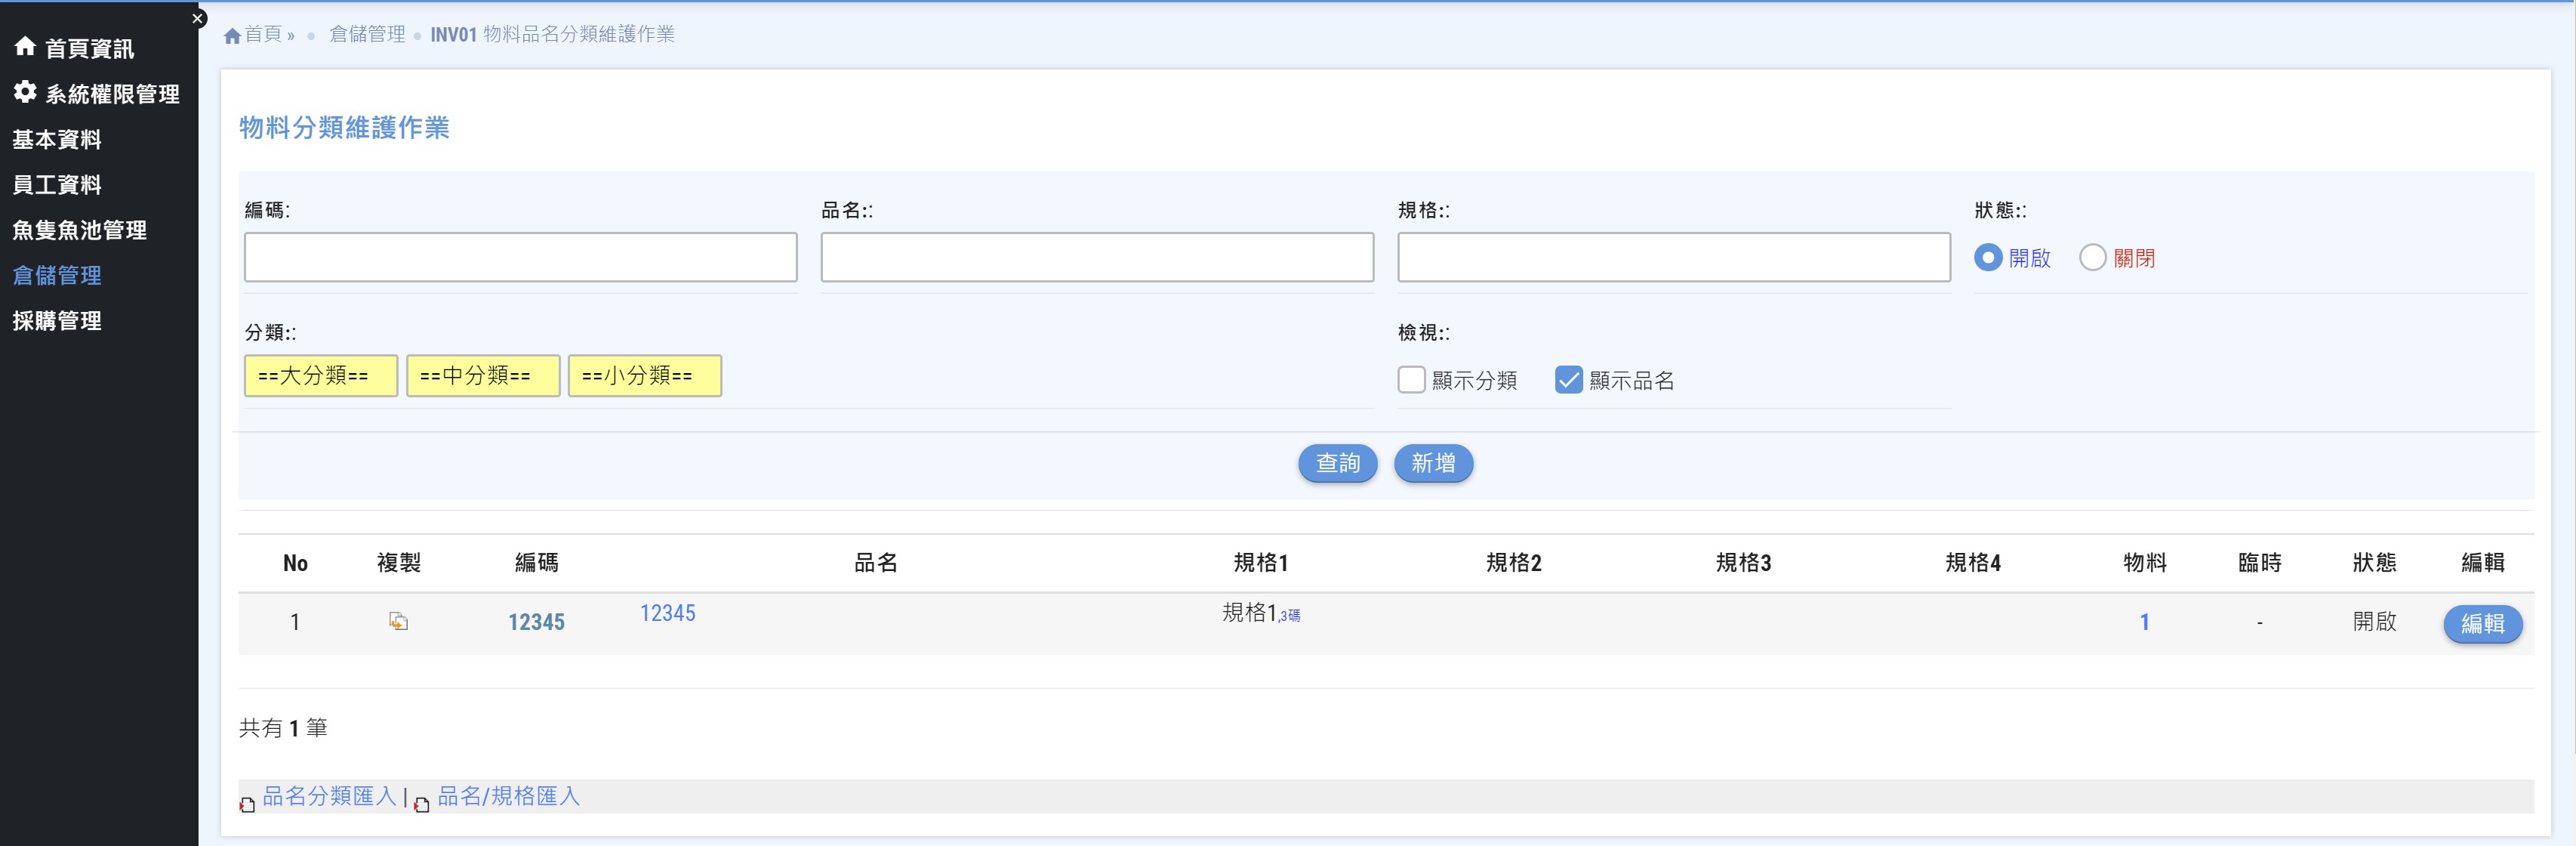2576x846 pixels.
Task: Click the 物料 count link 1
Action: (x=2144, y=622)
